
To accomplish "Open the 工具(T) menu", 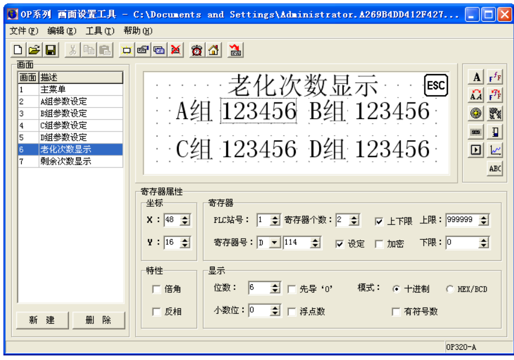I will (100, 31).
